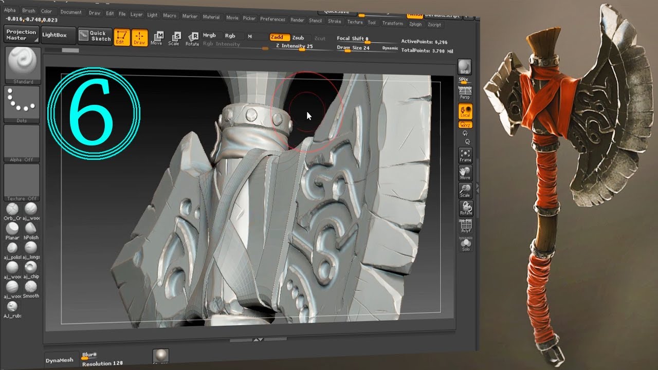Open the Preferences menu
The image size is (658, 370).
click(x=273, y=19)
